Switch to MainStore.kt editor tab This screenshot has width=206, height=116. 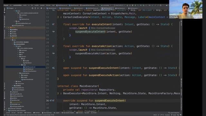tap(79, 8)
